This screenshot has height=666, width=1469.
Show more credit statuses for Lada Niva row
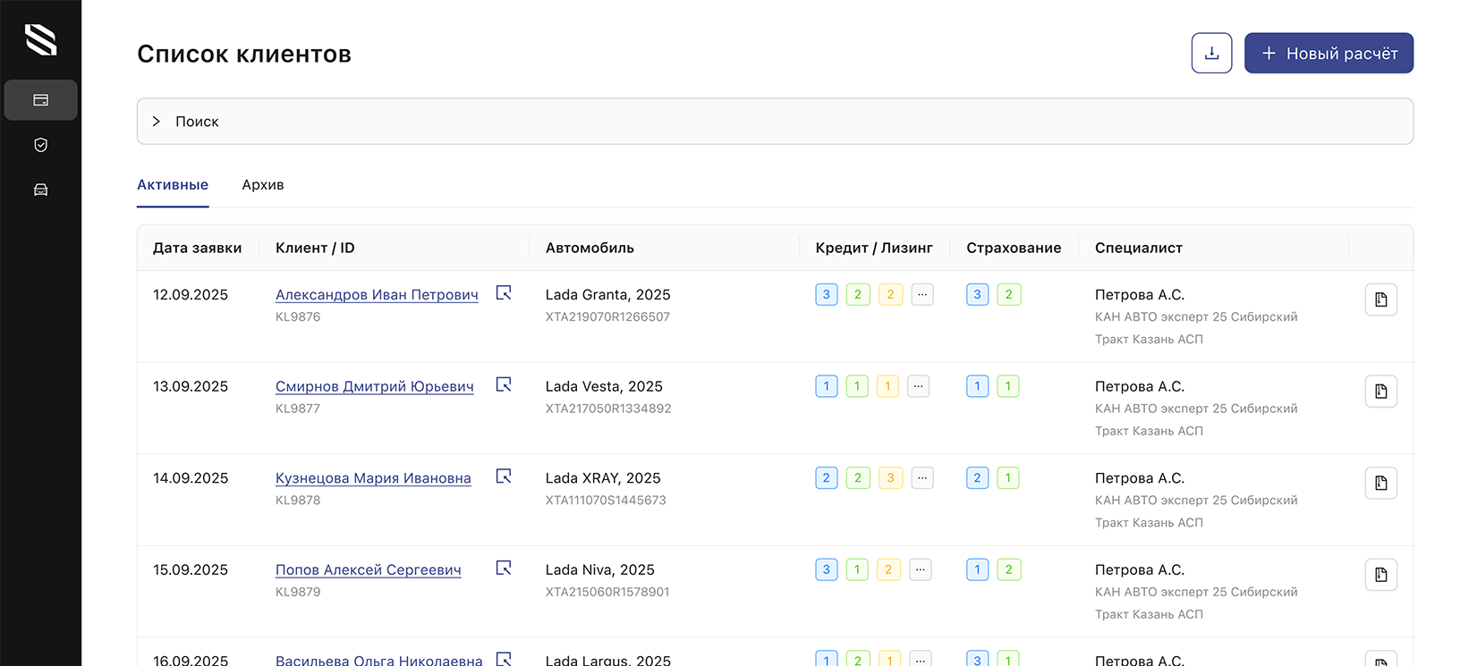(921, 569)
